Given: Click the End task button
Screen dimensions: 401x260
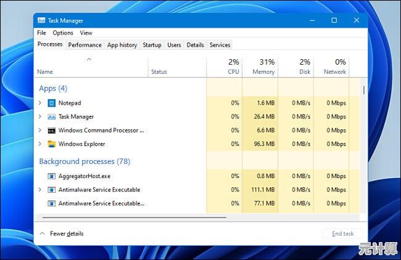Looking at the screenshot, I should [342, 234].
